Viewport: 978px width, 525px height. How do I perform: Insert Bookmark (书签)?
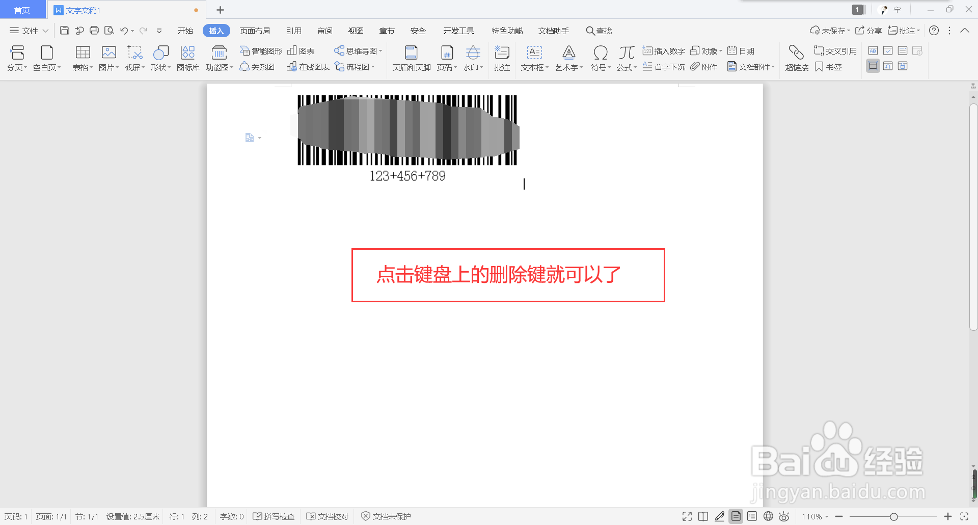[828, 67]
